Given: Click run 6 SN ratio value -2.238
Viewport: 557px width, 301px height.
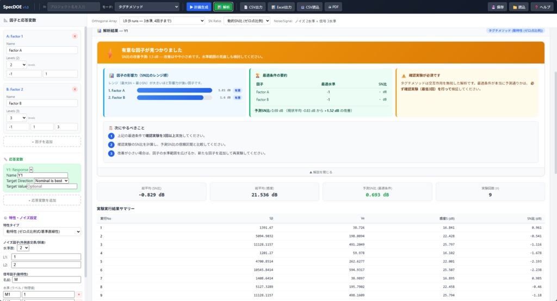Looking at the screenshot, I should coord(536,270).
